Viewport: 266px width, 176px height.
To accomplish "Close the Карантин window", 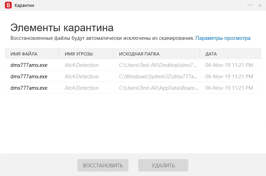I will click(260, 6).
